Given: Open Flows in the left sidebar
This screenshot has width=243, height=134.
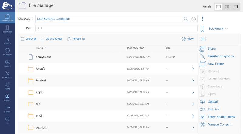Looking at the screenshot, I should [x=7, y=86].
